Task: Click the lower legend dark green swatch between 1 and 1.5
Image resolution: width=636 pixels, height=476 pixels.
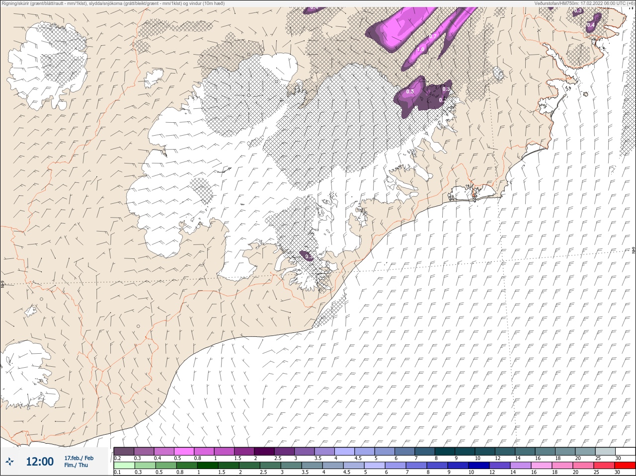Action: [208, 466]
